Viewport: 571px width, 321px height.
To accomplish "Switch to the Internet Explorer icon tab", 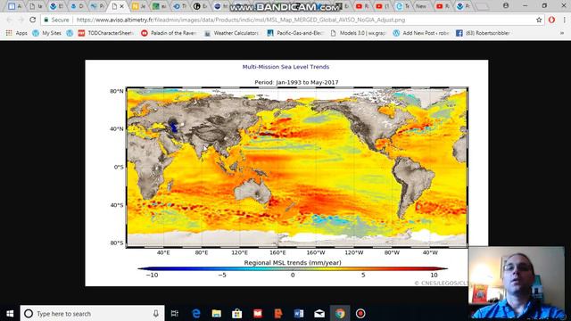I will coord(403,6).
